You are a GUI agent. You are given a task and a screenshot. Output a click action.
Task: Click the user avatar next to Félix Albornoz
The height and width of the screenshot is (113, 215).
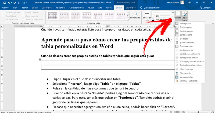(182, 2)
